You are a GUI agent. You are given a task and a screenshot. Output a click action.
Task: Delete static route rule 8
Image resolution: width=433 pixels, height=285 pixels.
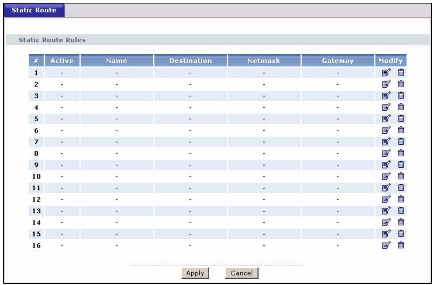coord(401,153)
